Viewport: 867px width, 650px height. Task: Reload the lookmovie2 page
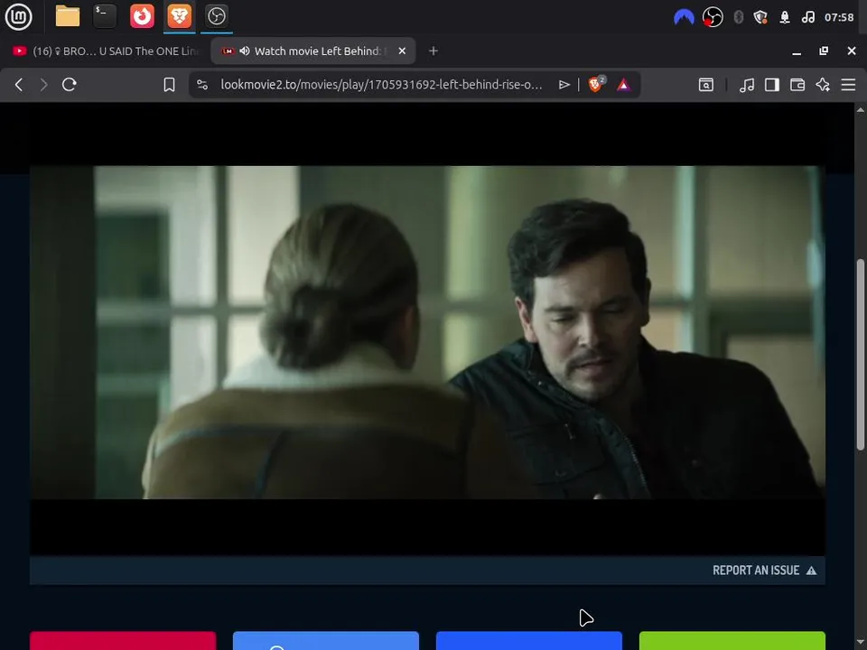[70, 85]
